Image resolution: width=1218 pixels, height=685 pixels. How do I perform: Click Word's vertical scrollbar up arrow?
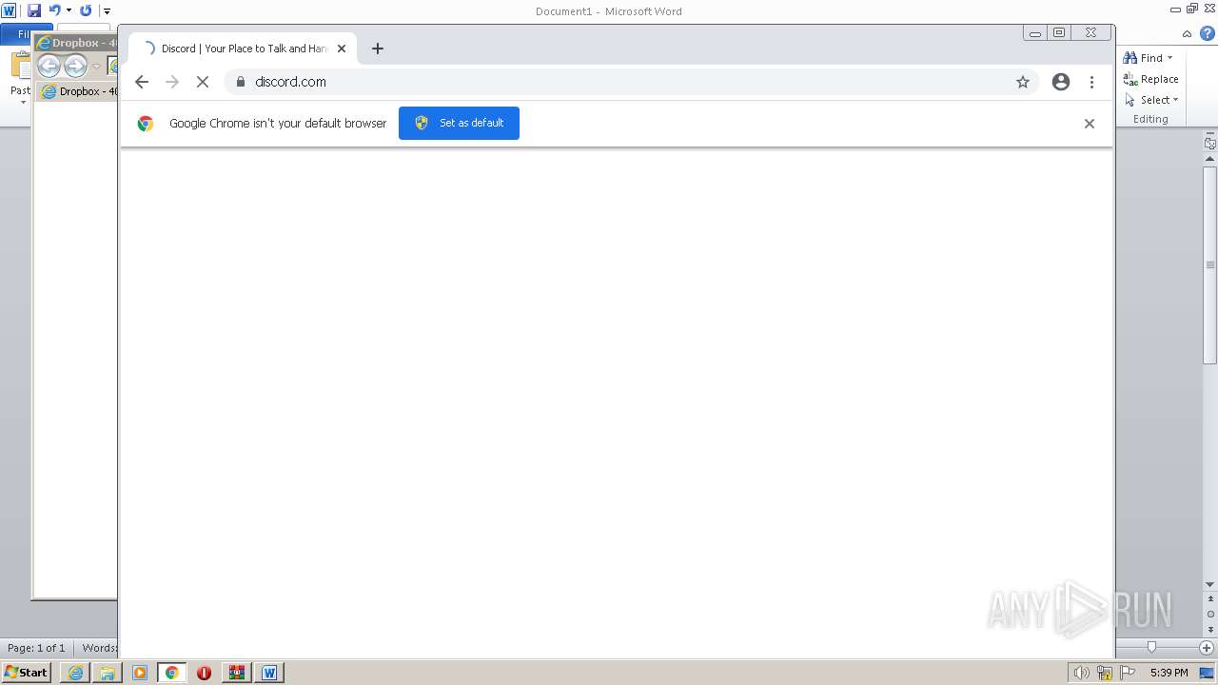(1210, 159)
